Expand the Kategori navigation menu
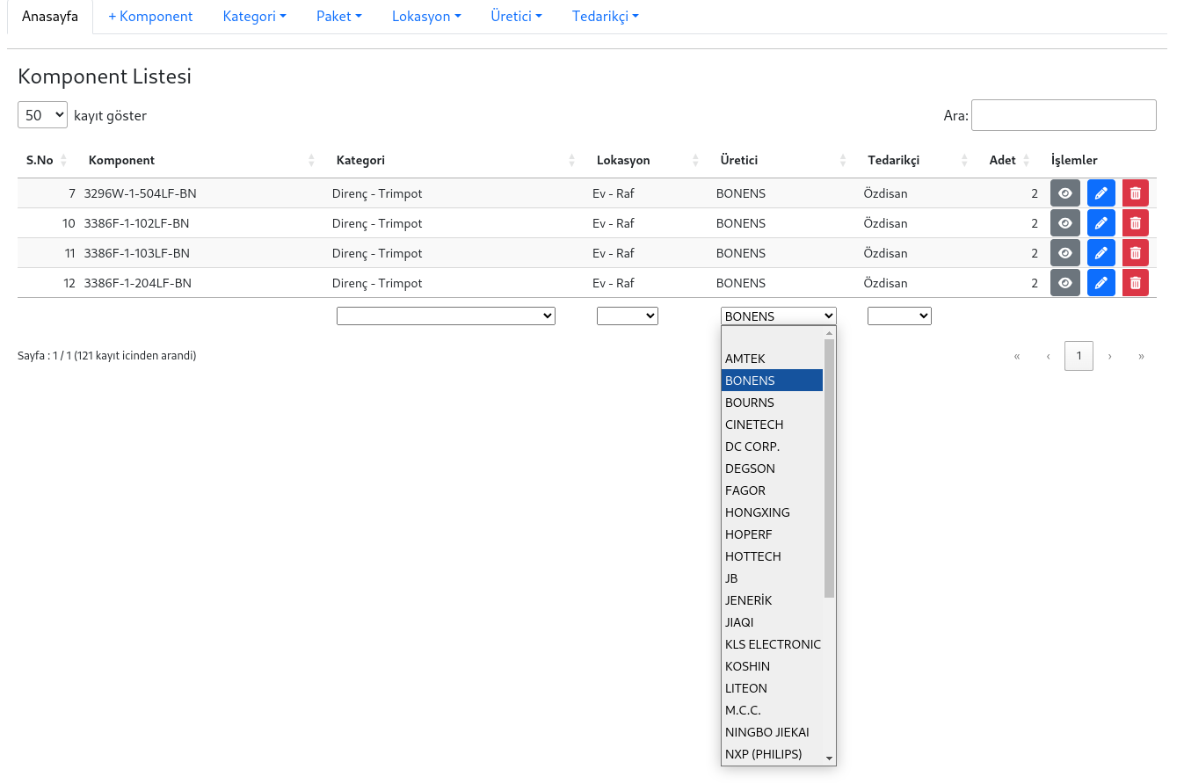The height and width of the screenshot is (784, 1184). tap(255, 17)
